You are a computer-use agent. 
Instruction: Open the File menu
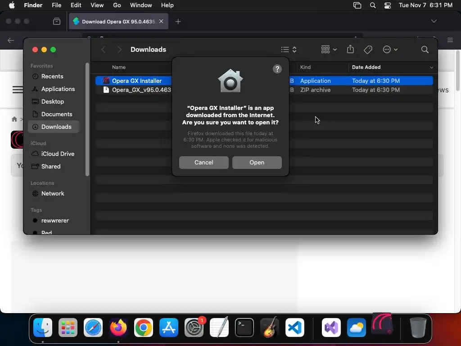tap(56, 5)
